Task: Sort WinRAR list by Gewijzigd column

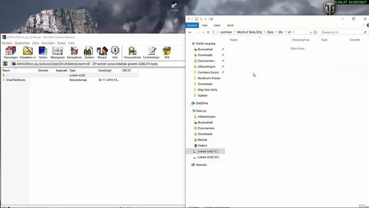Action: (105, 70)
